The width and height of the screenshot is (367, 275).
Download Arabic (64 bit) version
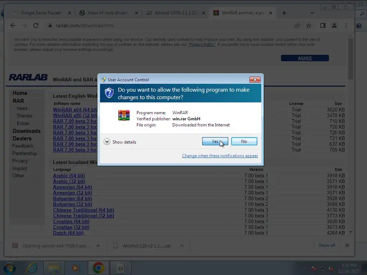69,175
